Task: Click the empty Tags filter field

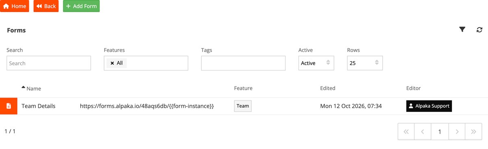Action: tap(243, 63)
